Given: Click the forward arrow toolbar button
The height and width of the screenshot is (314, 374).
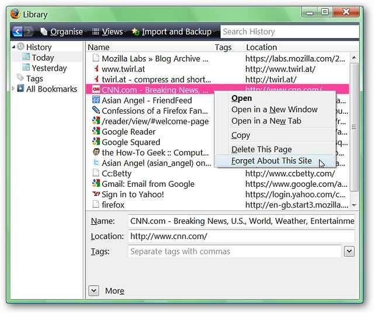Looking at the screenshot, I should (28, 32).
